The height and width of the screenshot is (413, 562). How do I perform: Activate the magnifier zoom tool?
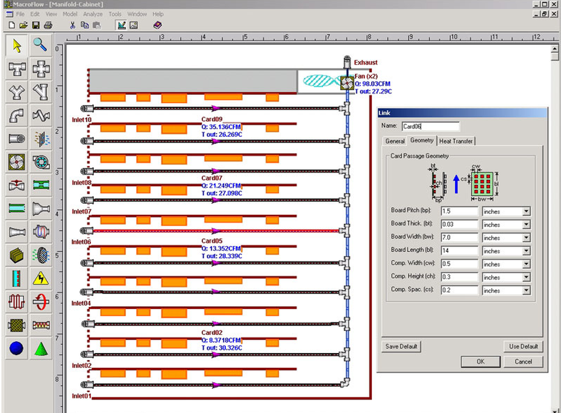tap(40, 45)
